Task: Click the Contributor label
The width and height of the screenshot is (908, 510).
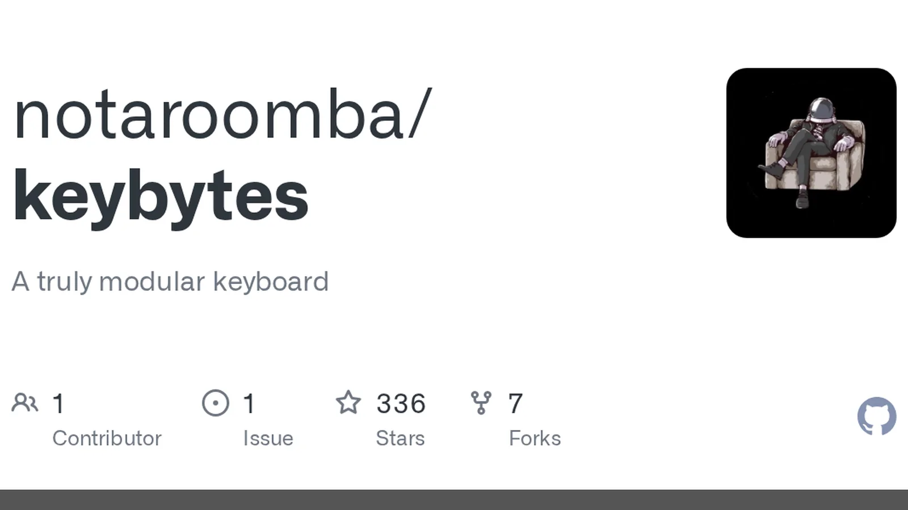Action: coord(107,438)
